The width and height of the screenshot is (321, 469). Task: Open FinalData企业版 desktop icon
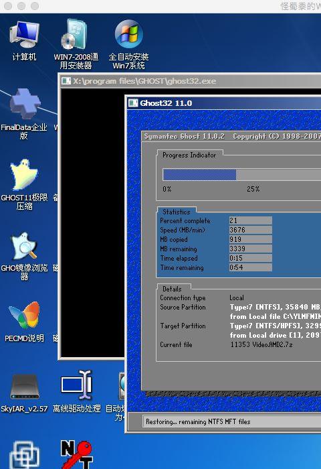pyautogui.click(x=24, y=114)
